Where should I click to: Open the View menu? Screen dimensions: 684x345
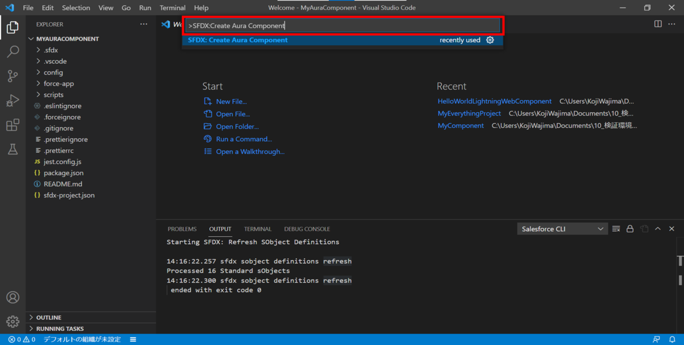coord(106,8)
